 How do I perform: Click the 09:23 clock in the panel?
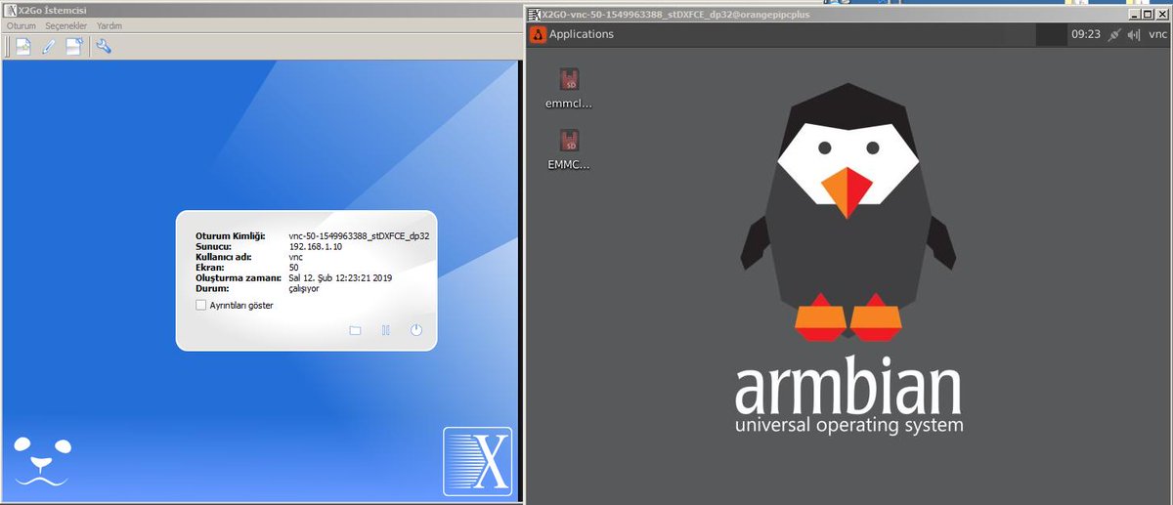click(1086, 34)
